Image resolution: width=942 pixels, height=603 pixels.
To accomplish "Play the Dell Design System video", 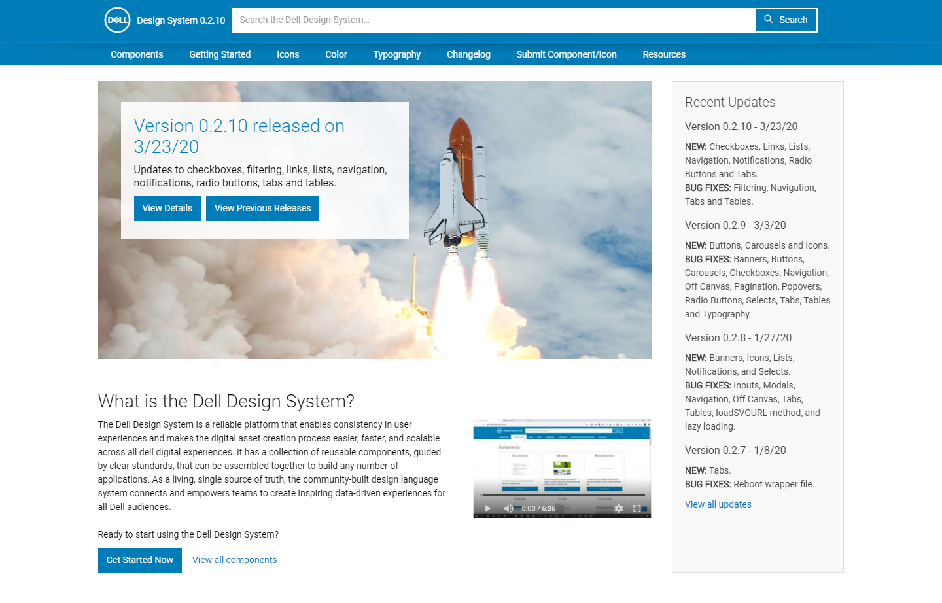I will tap(487, 508).
